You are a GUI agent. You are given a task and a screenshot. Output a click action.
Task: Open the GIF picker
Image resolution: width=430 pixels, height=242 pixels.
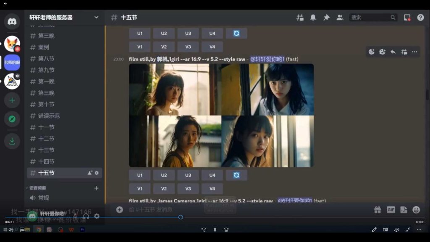[x=391, y=209]
